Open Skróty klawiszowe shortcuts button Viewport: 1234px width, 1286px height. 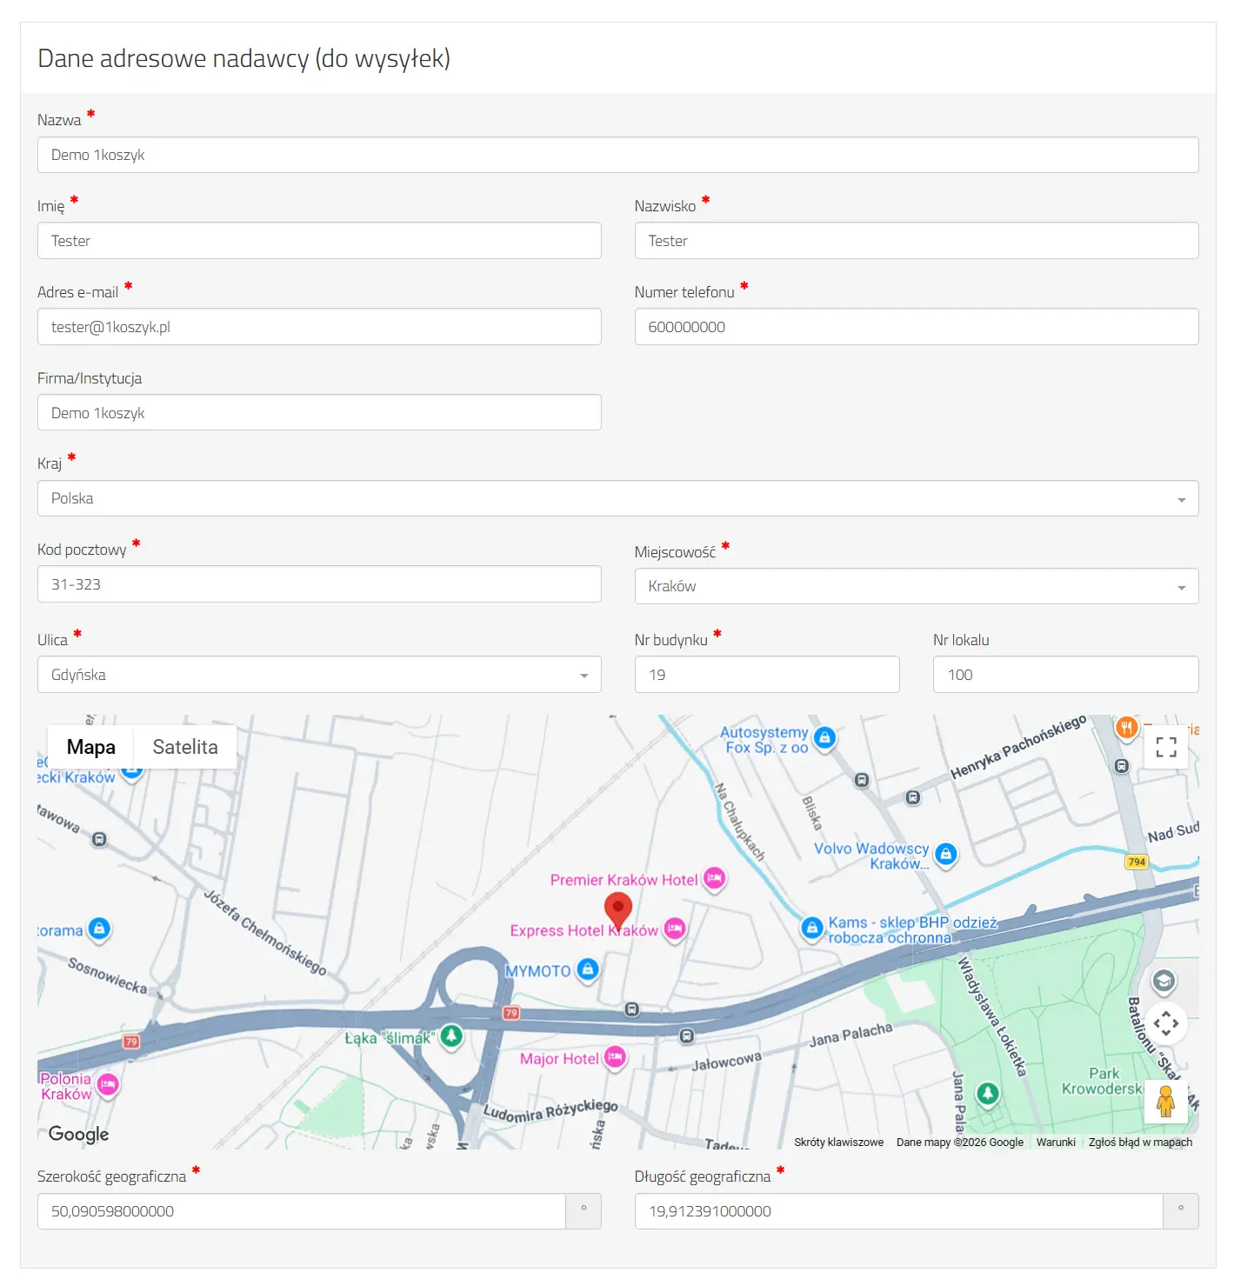coord(838,1143)
